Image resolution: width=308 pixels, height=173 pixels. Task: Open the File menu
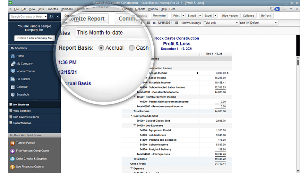coord(16,9)
